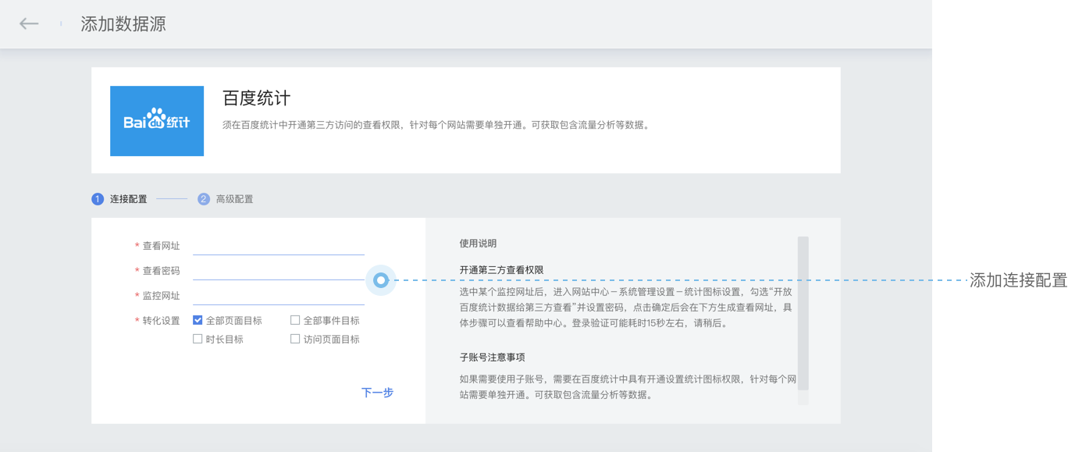Viewport: 1068px width, 452px height.
Task: Uncheck the 全部页面目标 checkbox
Action: (x=198, y=320)
